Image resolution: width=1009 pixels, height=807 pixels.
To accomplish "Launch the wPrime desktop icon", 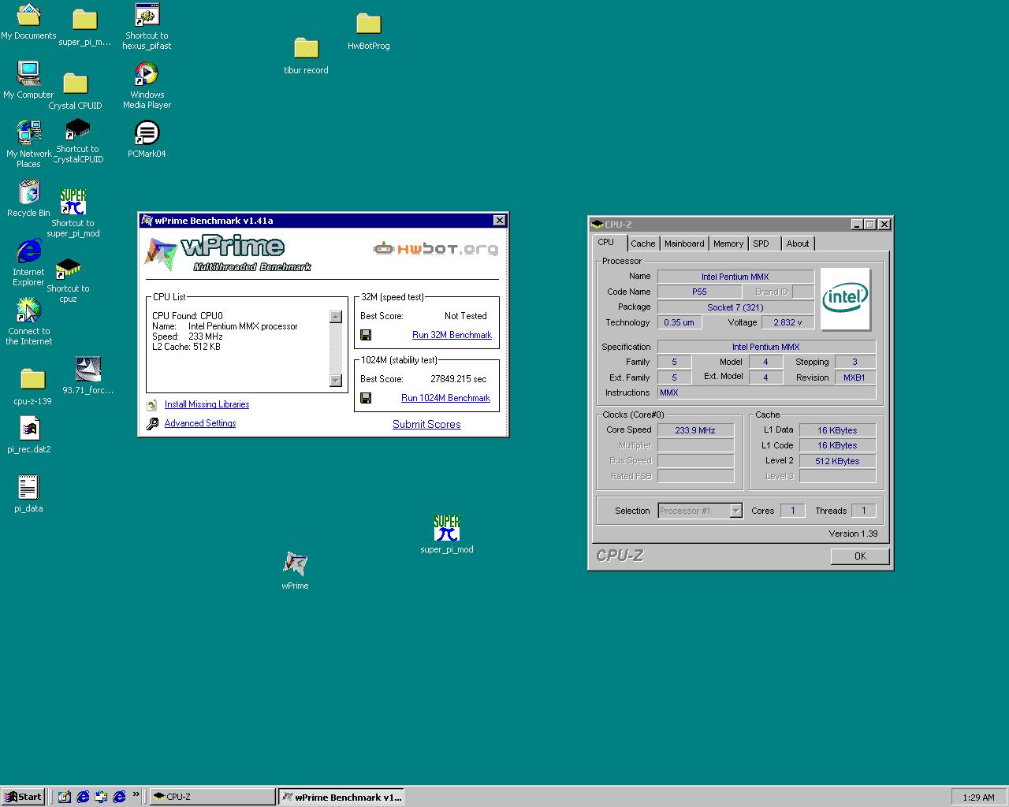I will (295, 571).
